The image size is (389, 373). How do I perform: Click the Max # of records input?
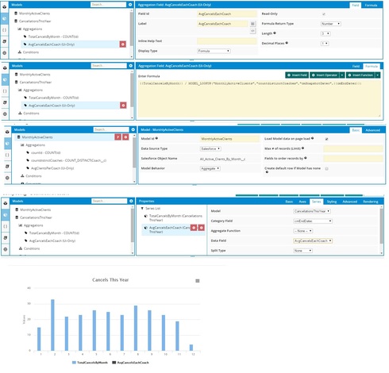pos(352,148)
